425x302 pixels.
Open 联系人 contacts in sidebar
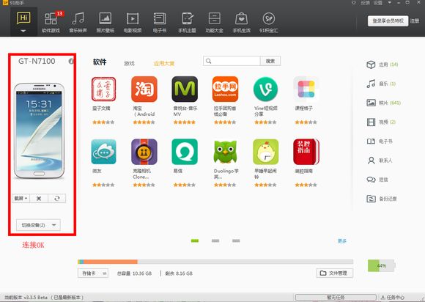coord(380,161)
